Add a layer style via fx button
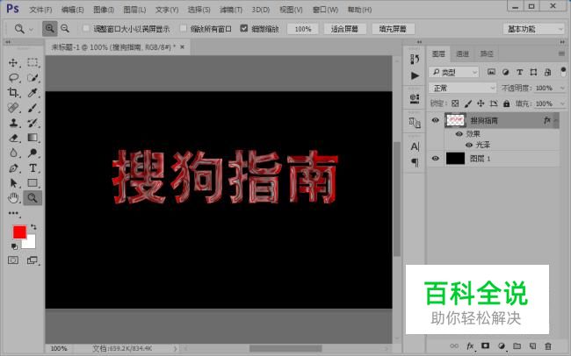This screenshot has height=356, width=571. pyautogui.click(x=470, y=345)
